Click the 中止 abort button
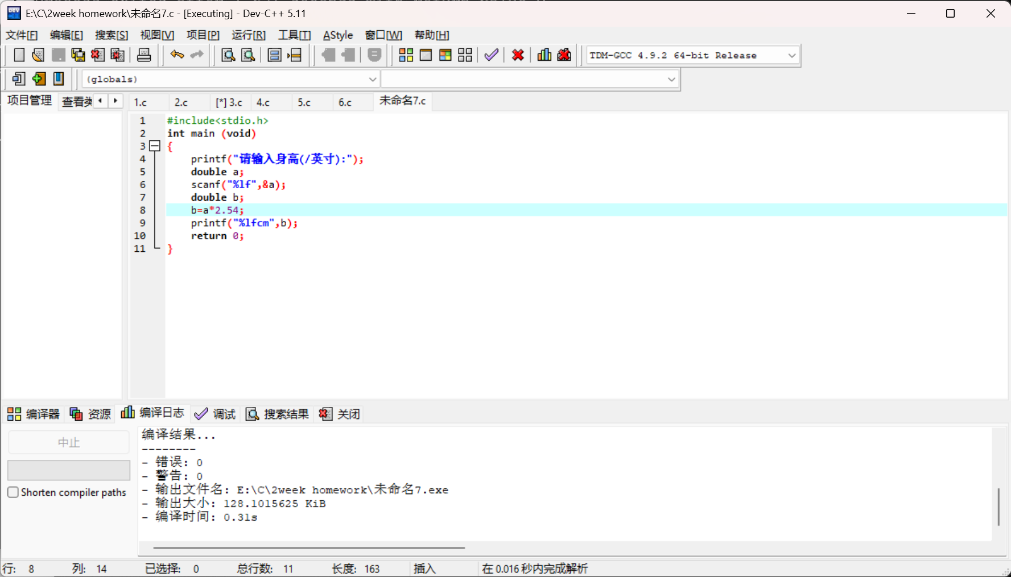 click(x=69, y=442)
